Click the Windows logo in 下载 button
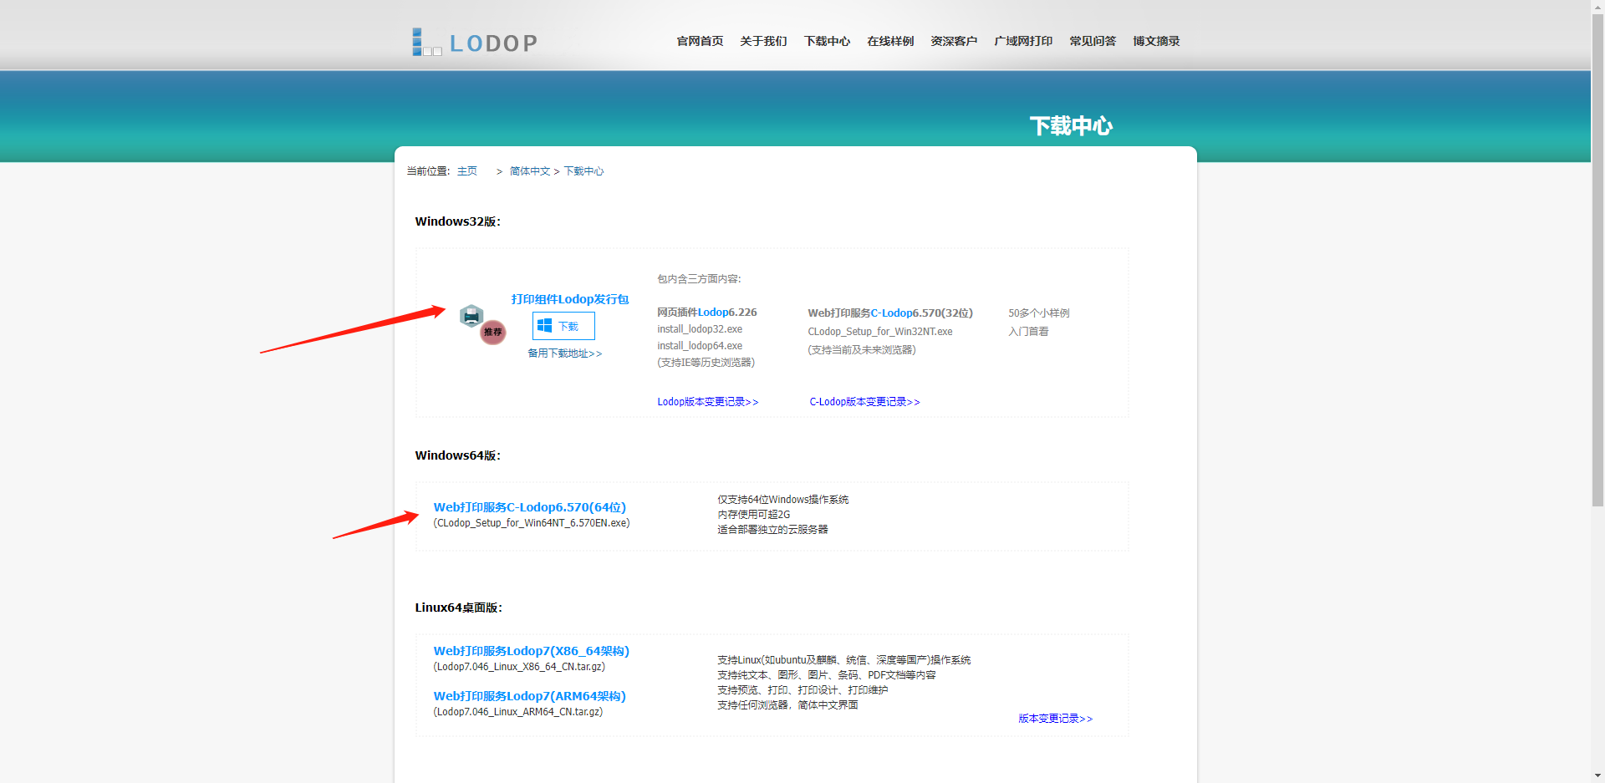Screen dimensions: 1605x783 tap(545, 326)
